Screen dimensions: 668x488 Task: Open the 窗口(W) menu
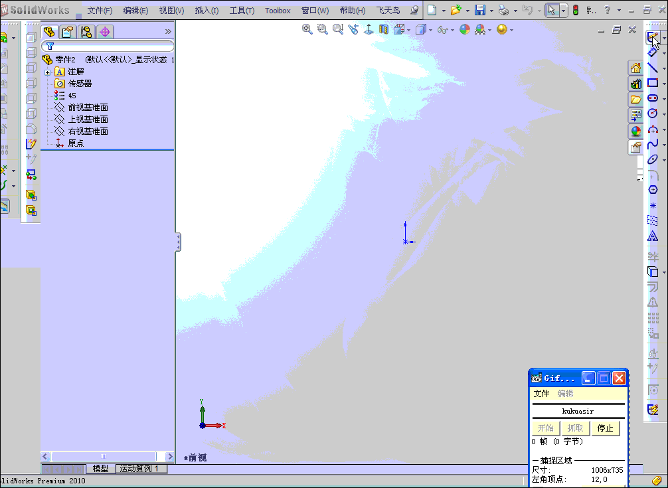point(315,10)
